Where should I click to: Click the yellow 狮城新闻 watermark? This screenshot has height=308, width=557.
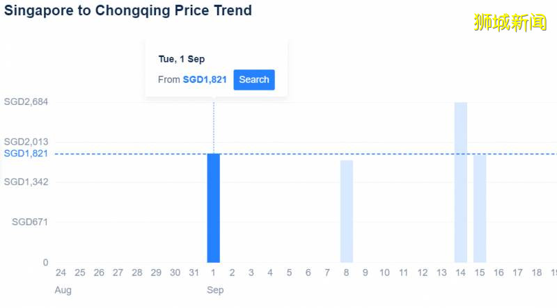click(x=510, y=22)
